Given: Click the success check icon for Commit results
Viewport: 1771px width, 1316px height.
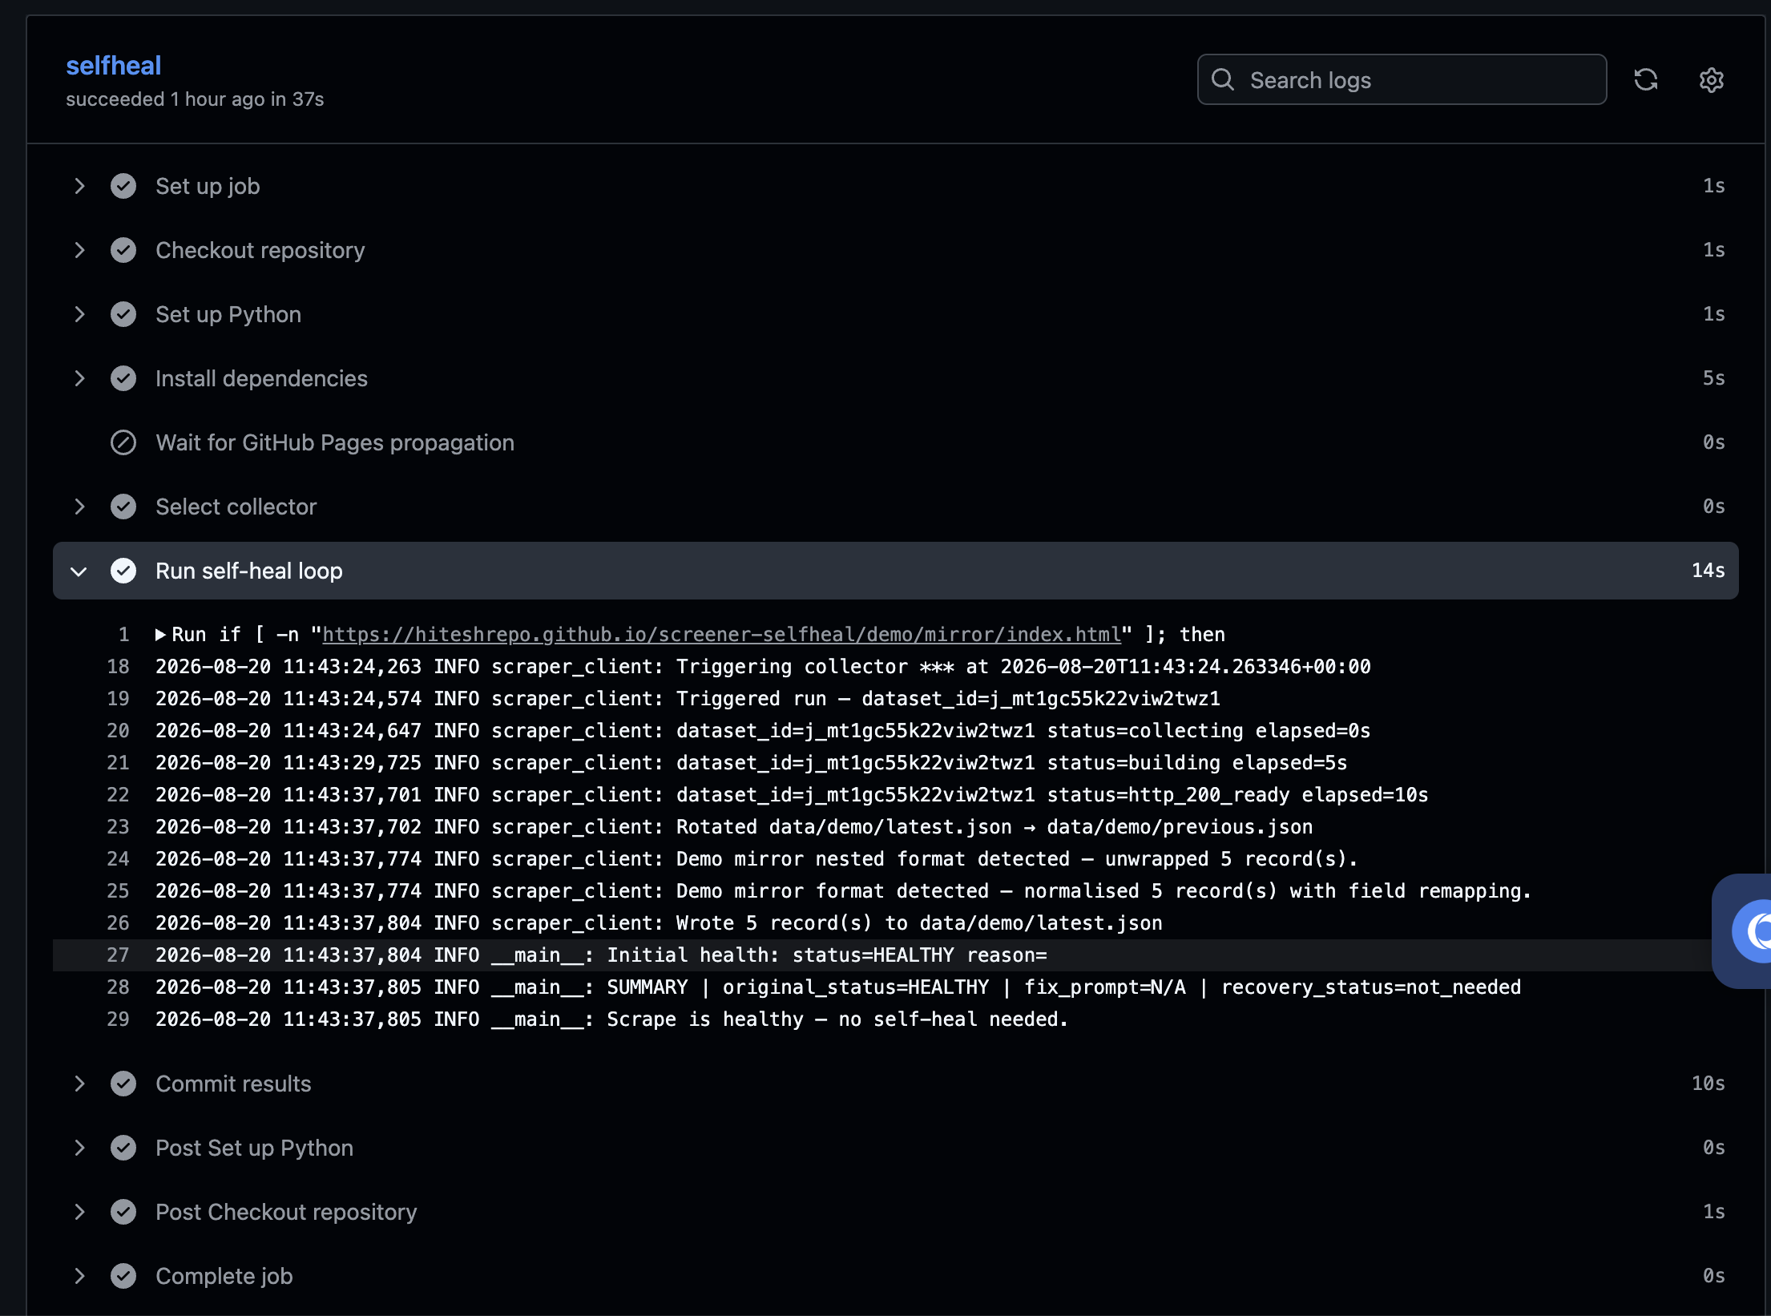Looking at the screenshot, I should coord(123,1084).
